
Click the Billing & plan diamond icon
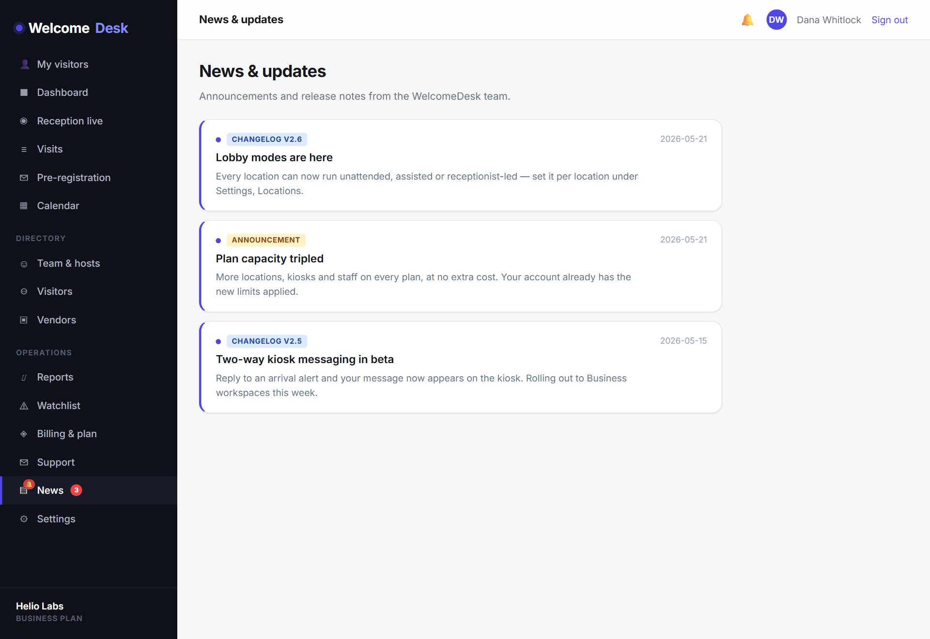pyautogui.click(x=24, y=434)
